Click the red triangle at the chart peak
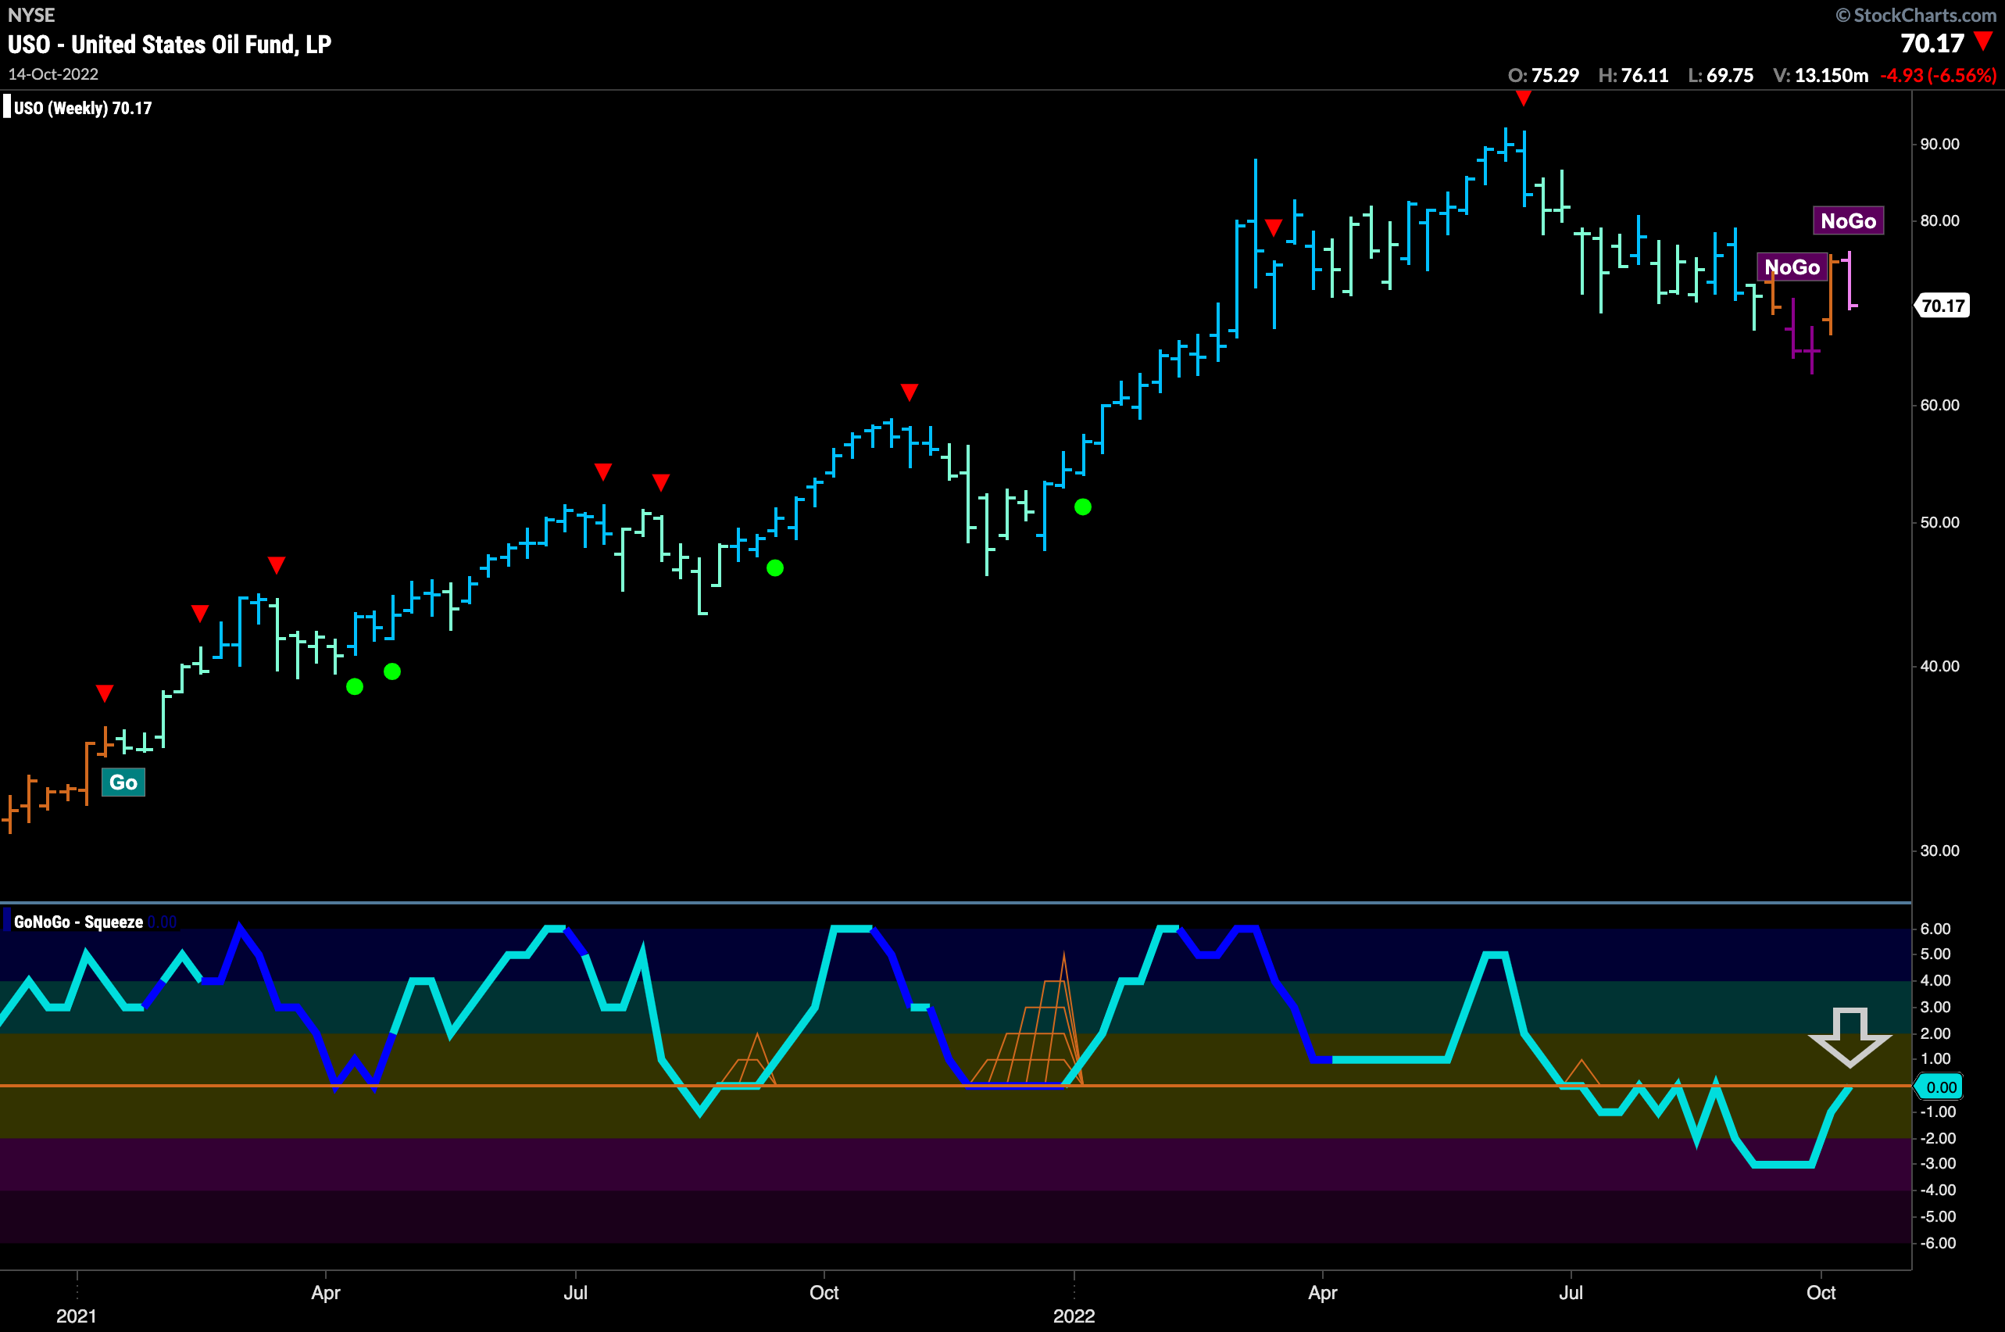This screenshot has width=2005, height=1332. coord(1524,98)
